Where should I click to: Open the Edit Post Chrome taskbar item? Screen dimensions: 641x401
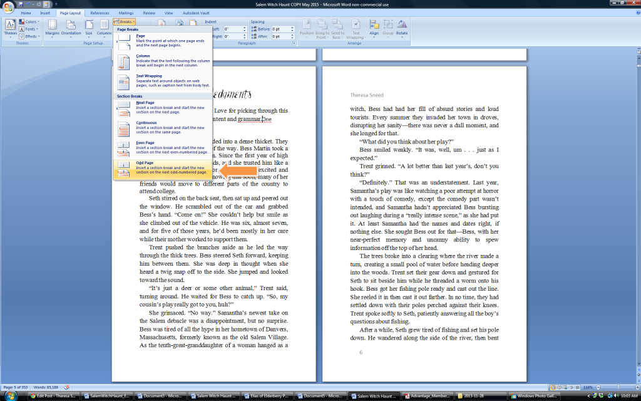point(53,396)
